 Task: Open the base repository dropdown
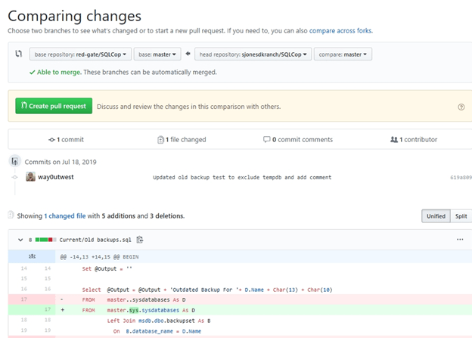pyautogui.click(x=80, y=54)
